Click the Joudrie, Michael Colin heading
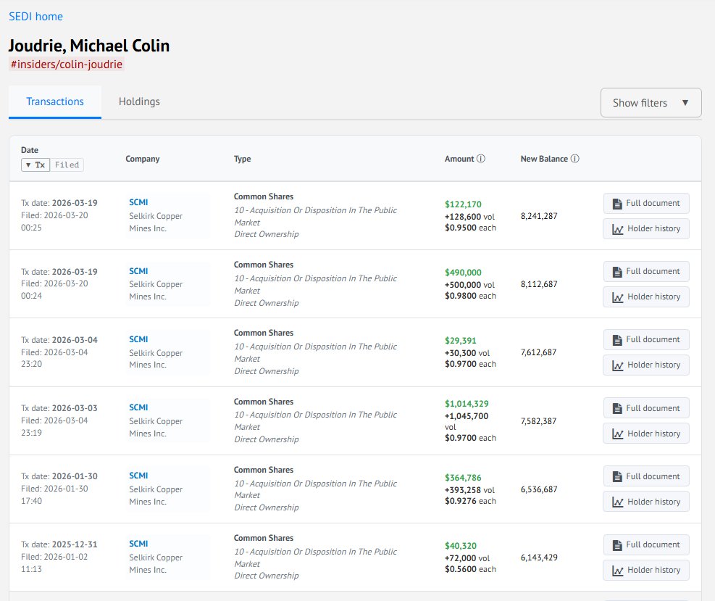 [89, 46]
